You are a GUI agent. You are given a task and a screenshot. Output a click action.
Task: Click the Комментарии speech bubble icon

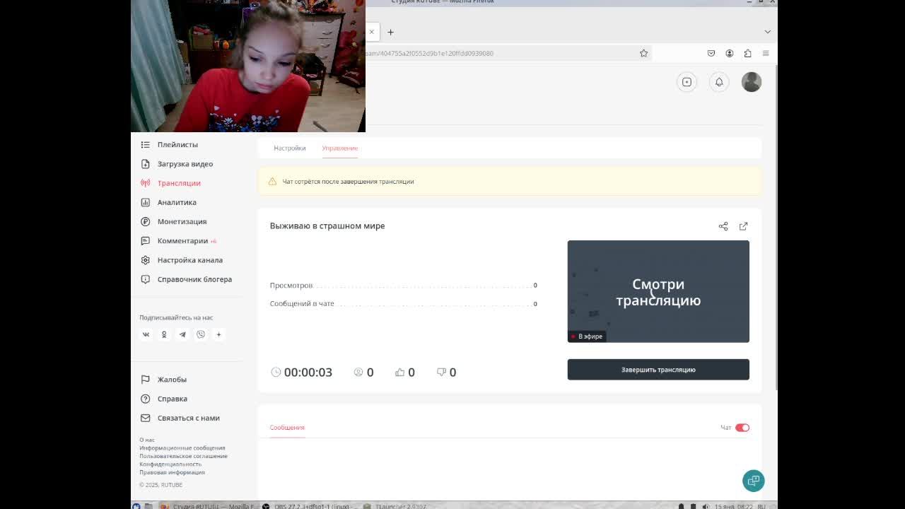click(x=145, y=240)
